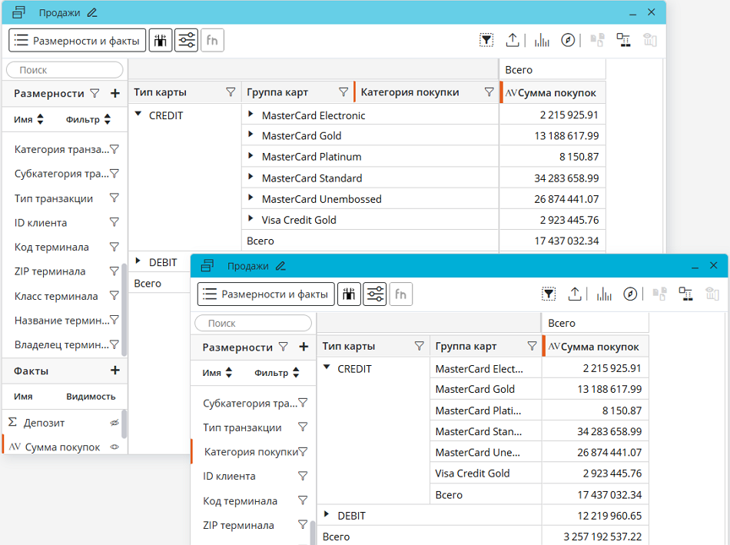
Task: Click Размерности и факты button in the front window
Action: [266, 294]
